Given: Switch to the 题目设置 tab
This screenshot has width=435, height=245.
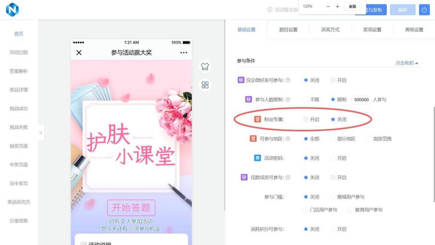Looking at the screenshot, I should point(288,30).
